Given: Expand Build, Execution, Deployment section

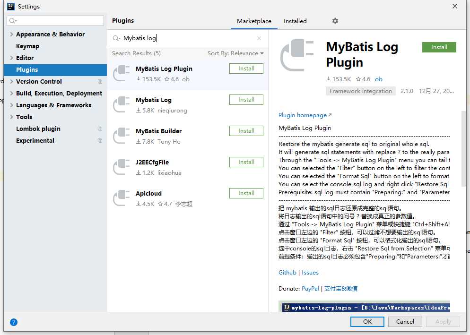Looking at the screenshot, I should point(11,93).
